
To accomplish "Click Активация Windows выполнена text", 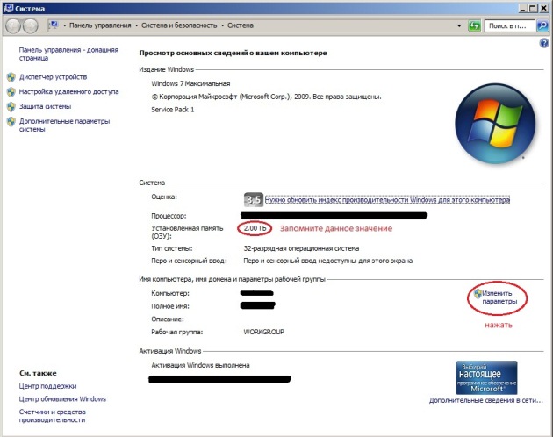I will 200,365.
